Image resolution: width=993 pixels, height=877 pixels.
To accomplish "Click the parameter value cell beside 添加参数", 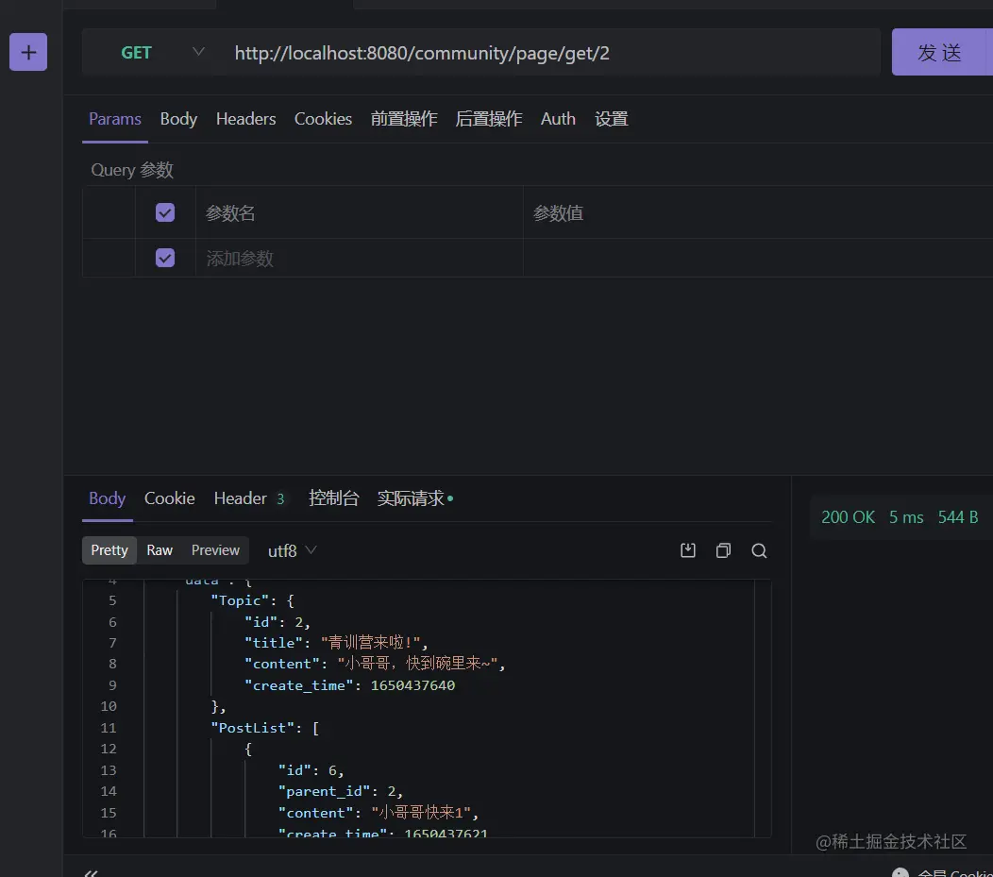I will pyautogui.click(x=757, y=258).
